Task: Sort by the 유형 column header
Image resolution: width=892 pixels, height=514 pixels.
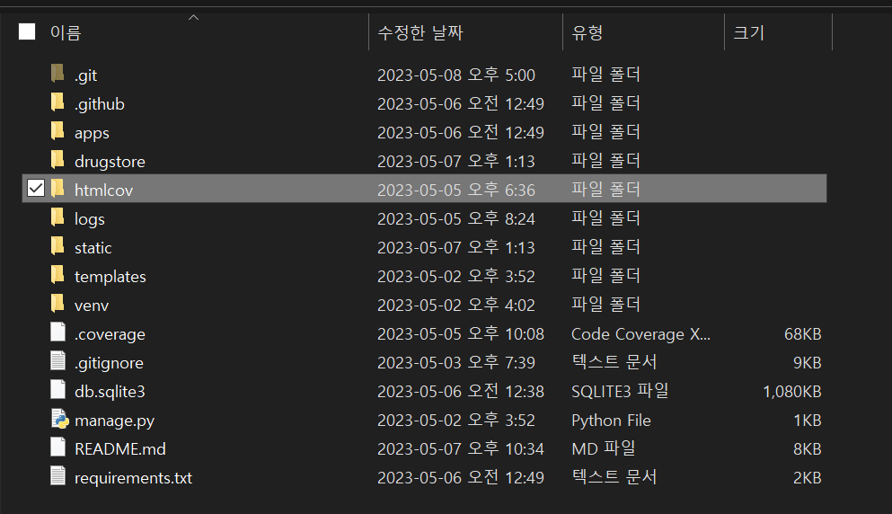Action: pos(587,32)
